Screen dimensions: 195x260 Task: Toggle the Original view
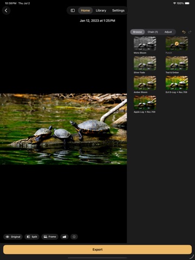pyautogui.click(x=13, y=237)
